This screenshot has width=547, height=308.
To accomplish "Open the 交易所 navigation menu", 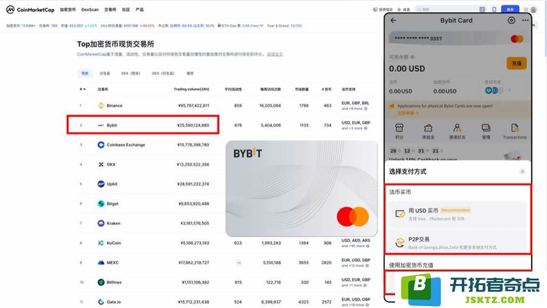I will (x=110, y=10).
